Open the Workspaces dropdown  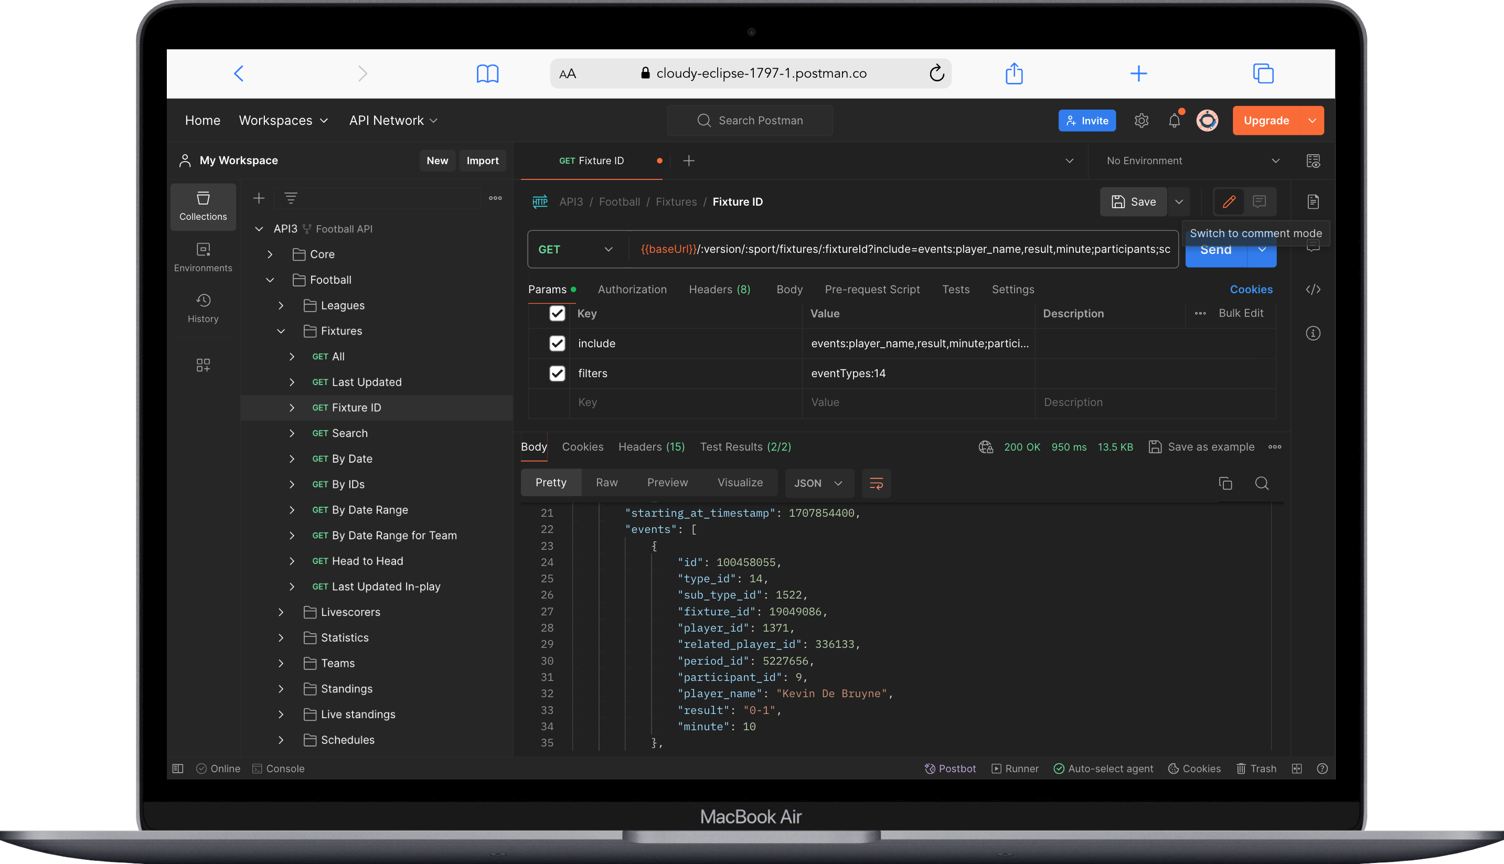pos(283,121)
